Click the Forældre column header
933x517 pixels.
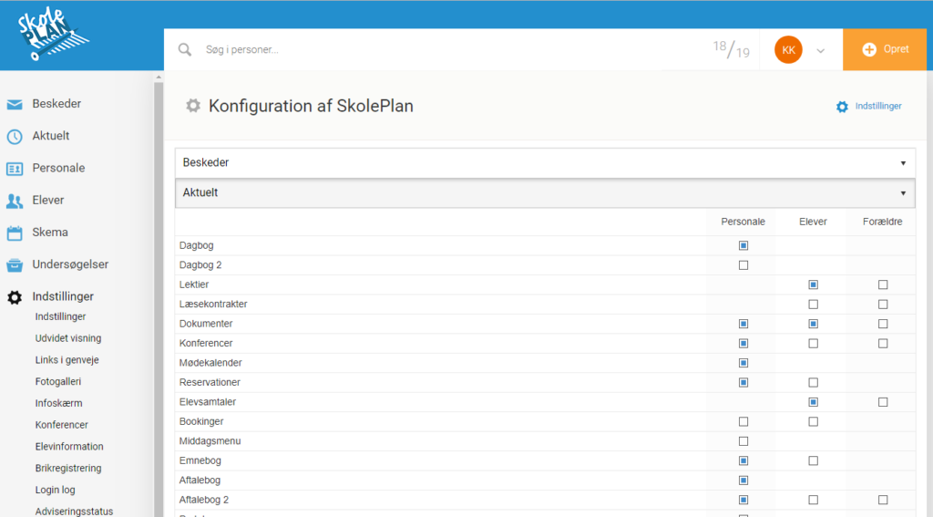pos(882,222)
